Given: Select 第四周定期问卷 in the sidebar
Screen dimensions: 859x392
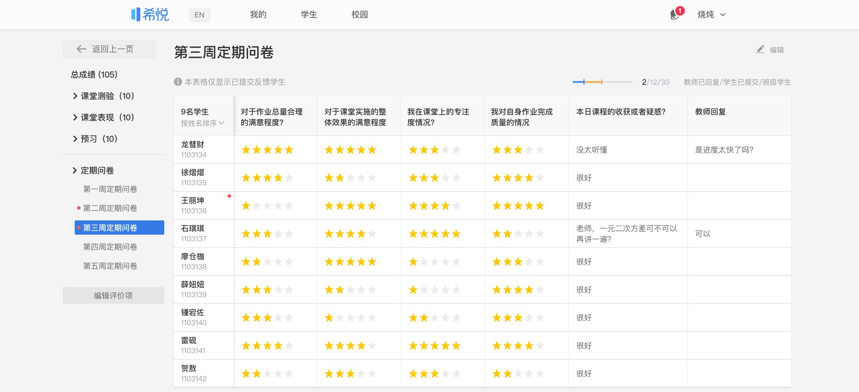Looking at the screenshot, I should 110,247.
